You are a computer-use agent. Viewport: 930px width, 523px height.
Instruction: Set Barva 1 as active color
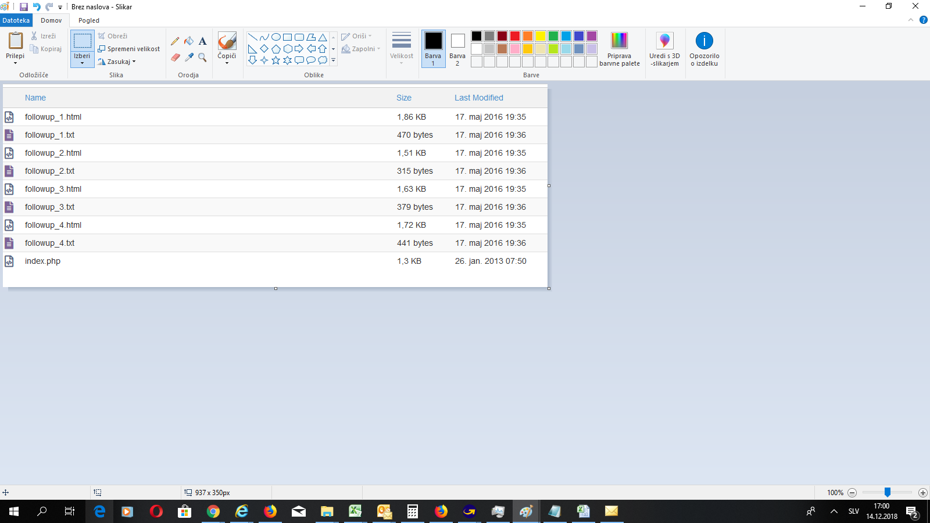coord(433,49)
